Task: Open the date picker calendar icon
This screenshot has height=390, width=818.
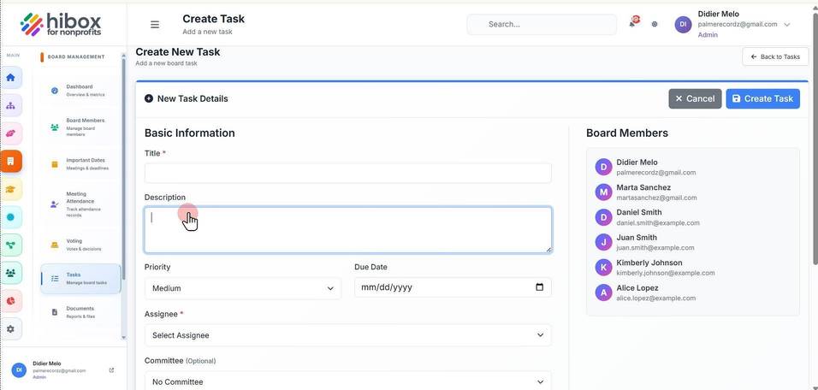Action: 539,287
